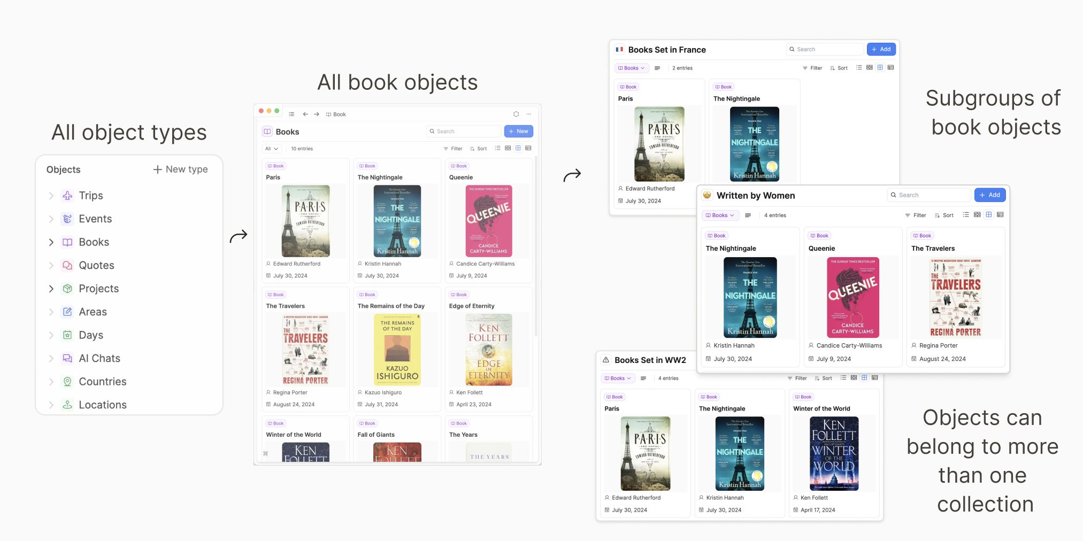Click the Quotes speech bubble icon
Screen dimensions: 1083x541
(67, 266)
